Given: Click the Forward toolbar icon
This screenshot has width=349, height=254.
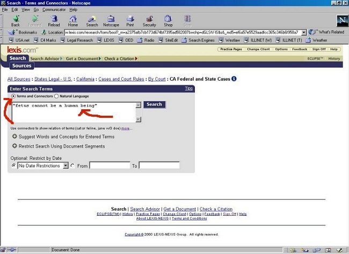Looking at the screenshot, I should click(x=35, y=21).
